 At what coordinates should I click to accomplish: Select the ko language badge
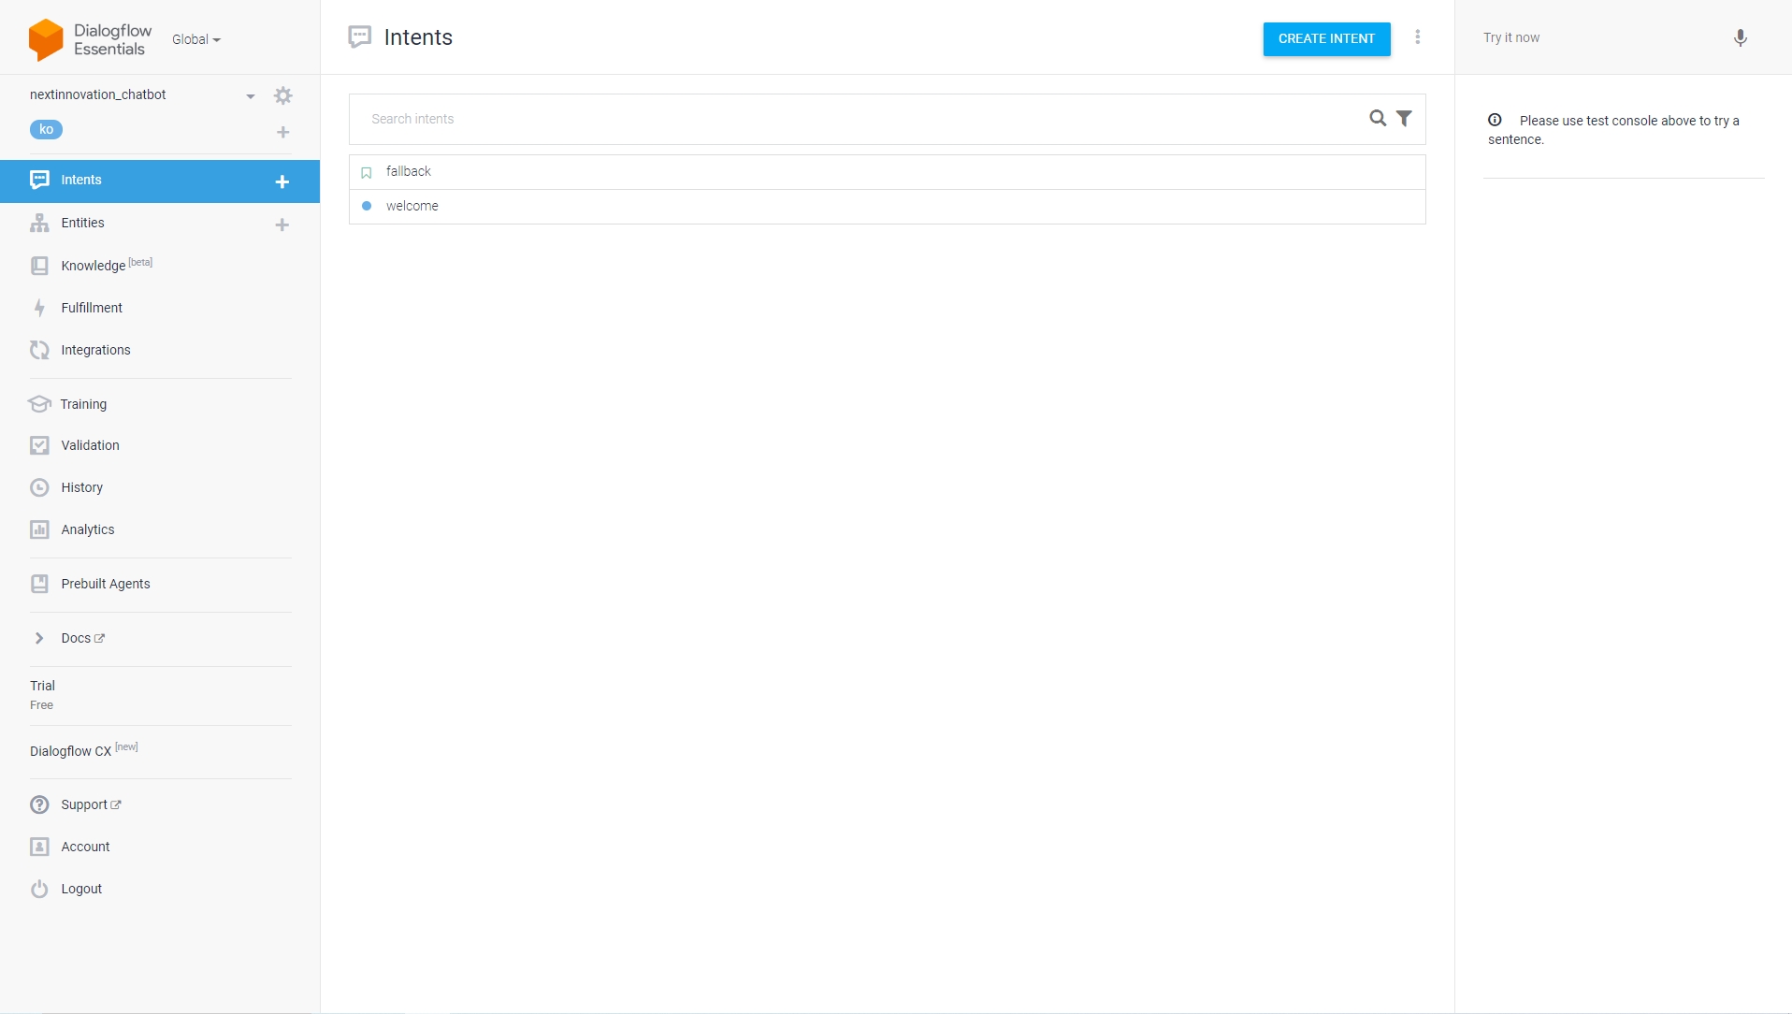click(46, 129)
